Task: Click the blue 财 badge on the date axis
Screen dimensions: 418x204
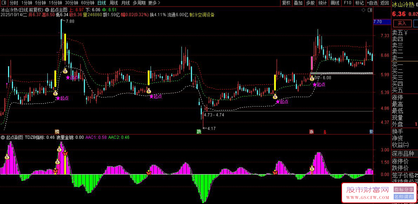Action: click(x=371, y=132)
